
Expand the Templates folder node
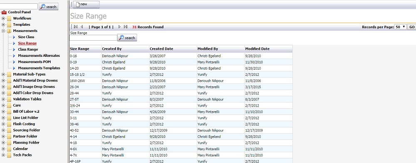pyautogui.click(x=3, y=24)
